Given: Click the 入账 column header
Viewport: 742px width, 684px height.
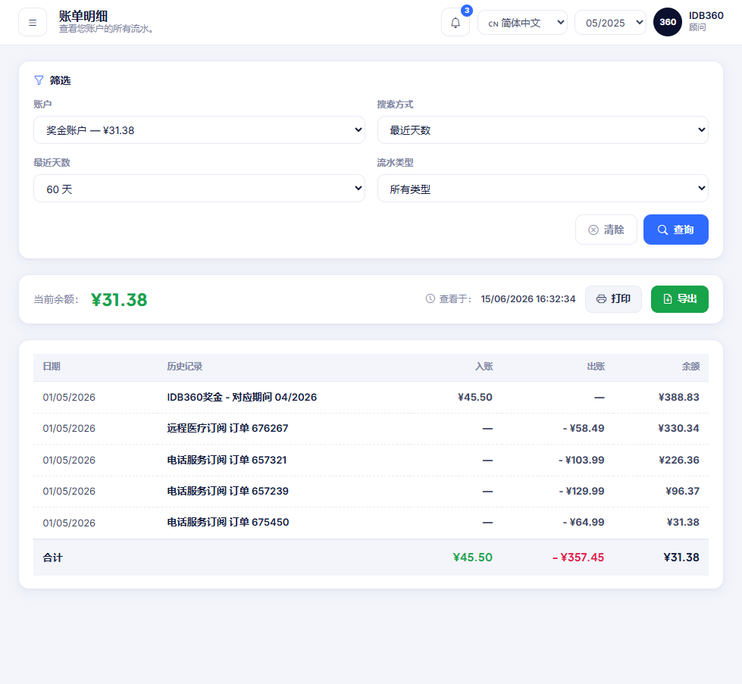Looking at the screenshot, I should click(x=484, y=367).
